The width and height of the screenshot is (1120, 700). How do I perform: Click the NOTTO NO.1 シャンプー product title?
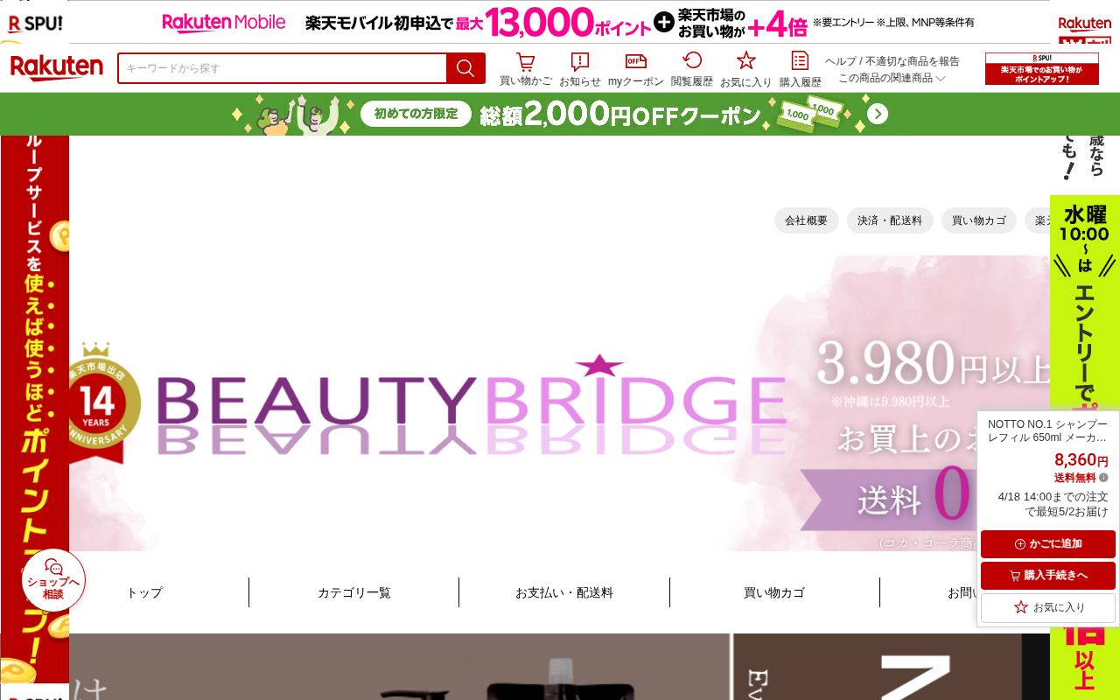click(1047, 430)
